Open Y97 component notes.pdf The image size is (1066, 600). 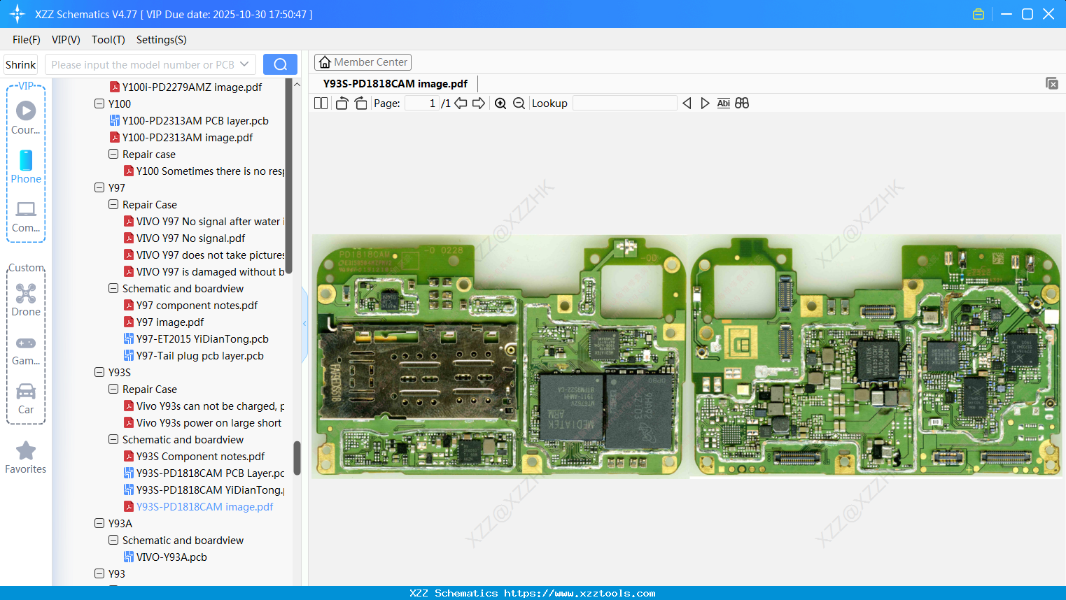(190, 306)
